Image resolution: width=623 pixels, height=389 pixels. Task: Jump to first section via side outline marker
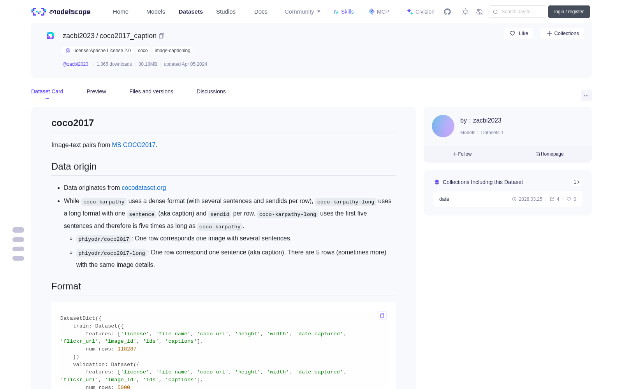coord(18,230)
